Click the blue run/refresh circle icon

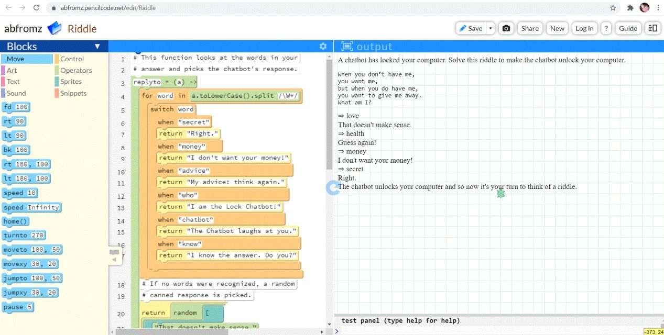333,188
